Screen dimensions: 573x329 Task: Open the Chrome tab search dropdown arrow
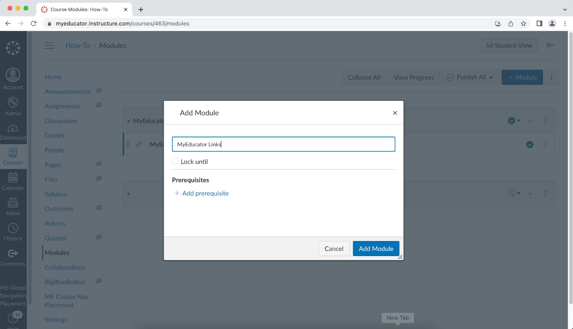[565, 10]
